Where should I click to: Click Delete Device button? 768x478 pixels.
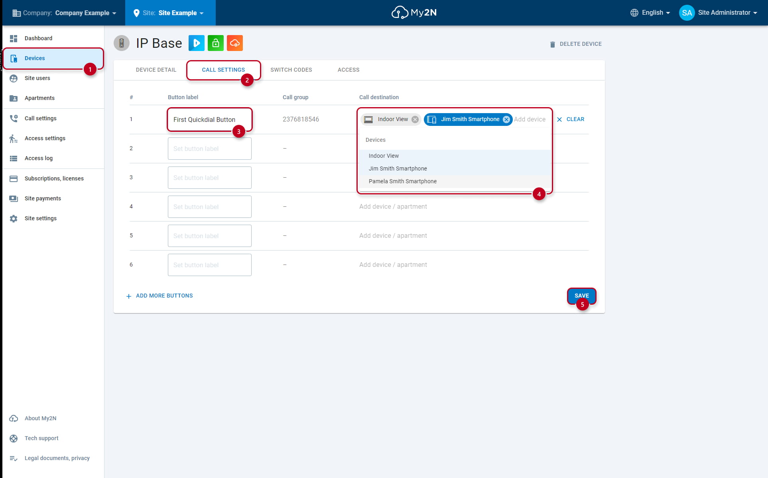pos(575,44)
